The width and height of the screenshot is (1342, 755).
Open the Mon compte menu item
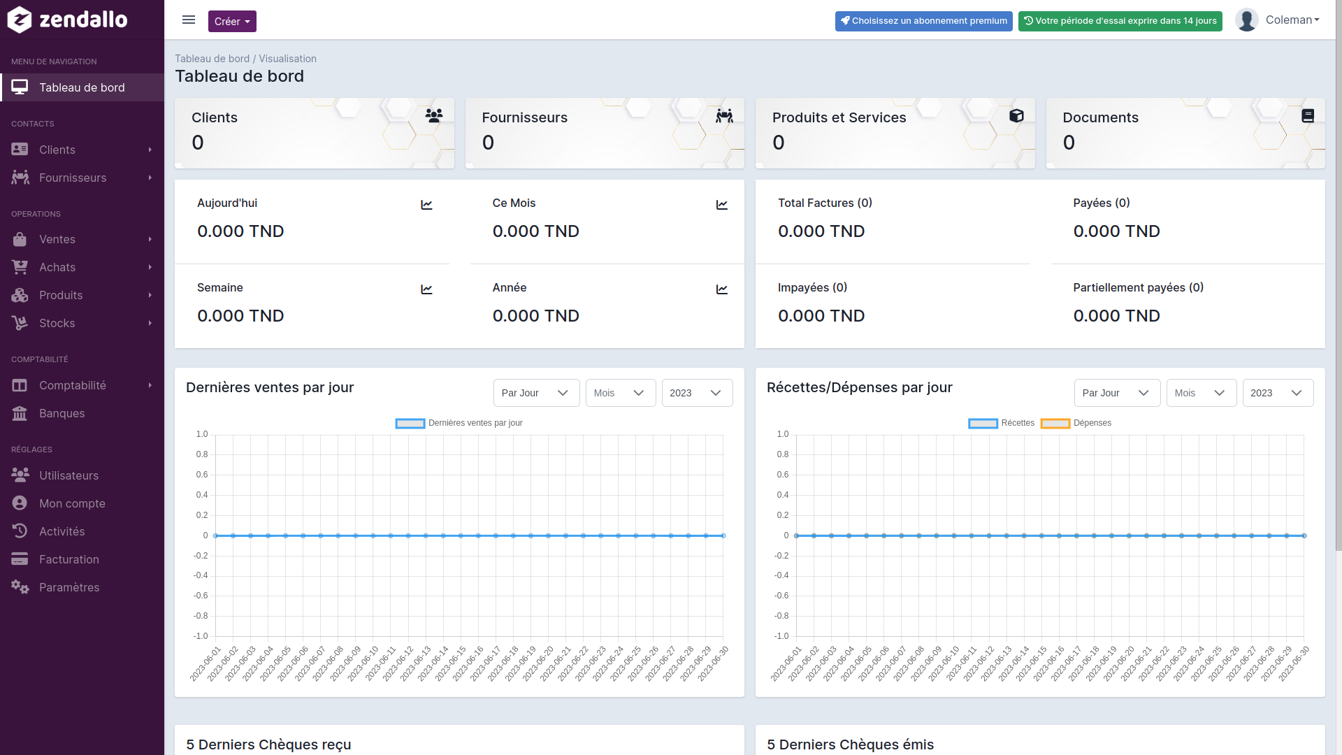coord(82,503)
